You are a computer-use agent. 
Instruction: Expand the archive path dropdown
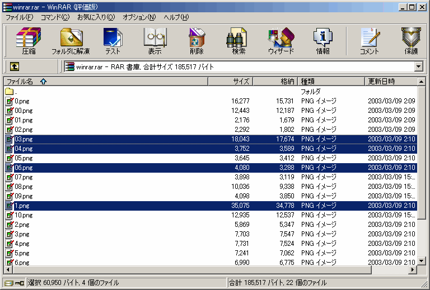pyautogui.click(x=418, y=67)
